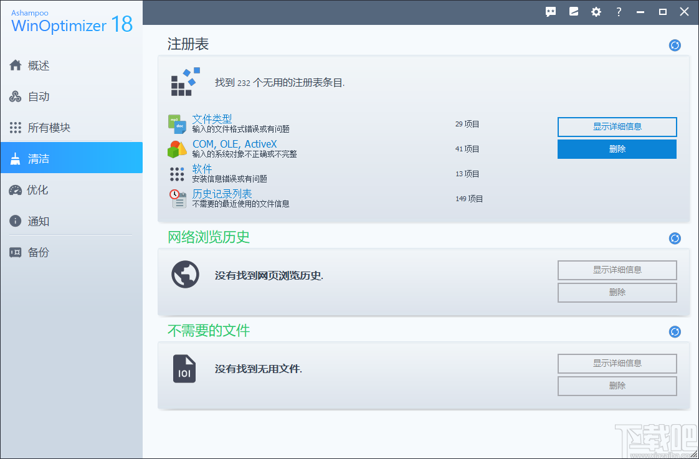Viewport: 699px width, 459px height.
Task: Click 显示详细信息 for registry results
Action: point(616,126)
